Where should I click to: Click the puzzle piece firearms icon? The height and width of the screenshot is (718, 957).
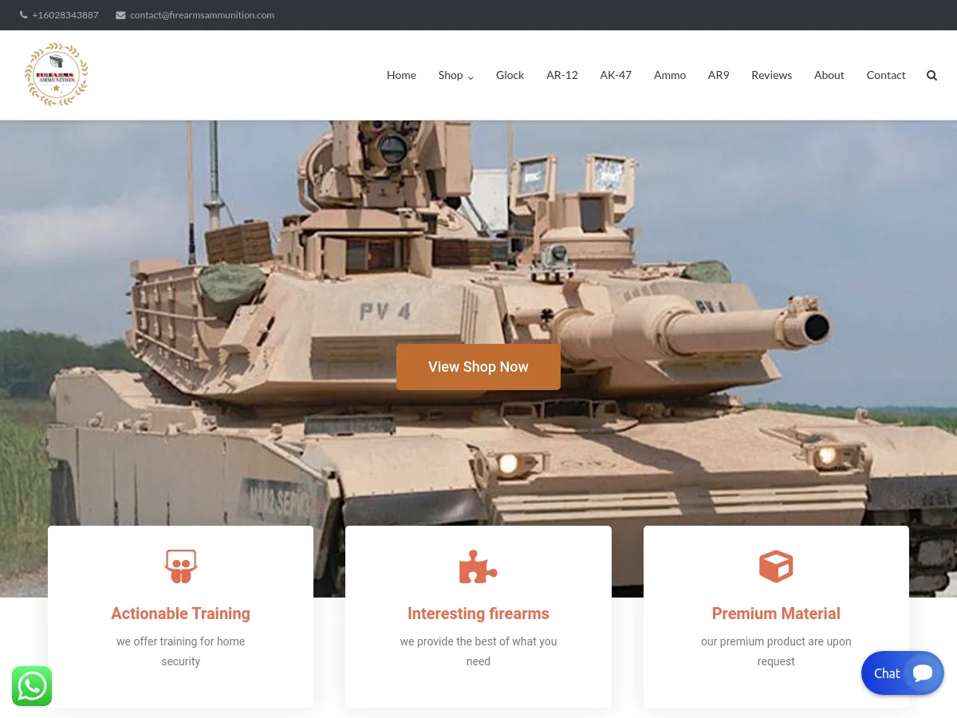coord(478,566)
